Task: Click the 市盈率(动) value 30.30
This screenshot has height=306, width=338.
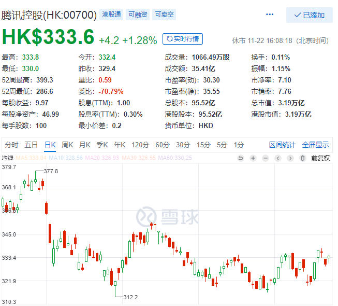Action: pos(211,80)
